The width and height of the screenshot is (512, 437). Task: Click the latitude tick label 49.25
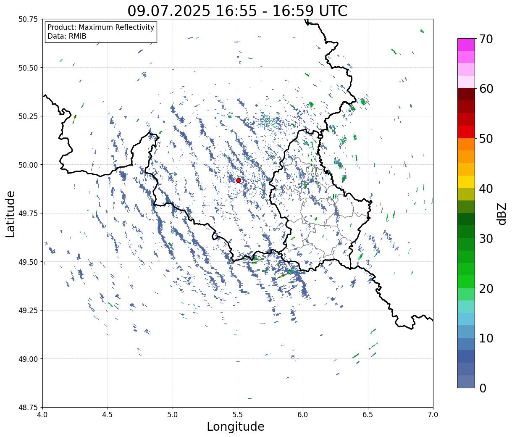(x=28, y=311)
